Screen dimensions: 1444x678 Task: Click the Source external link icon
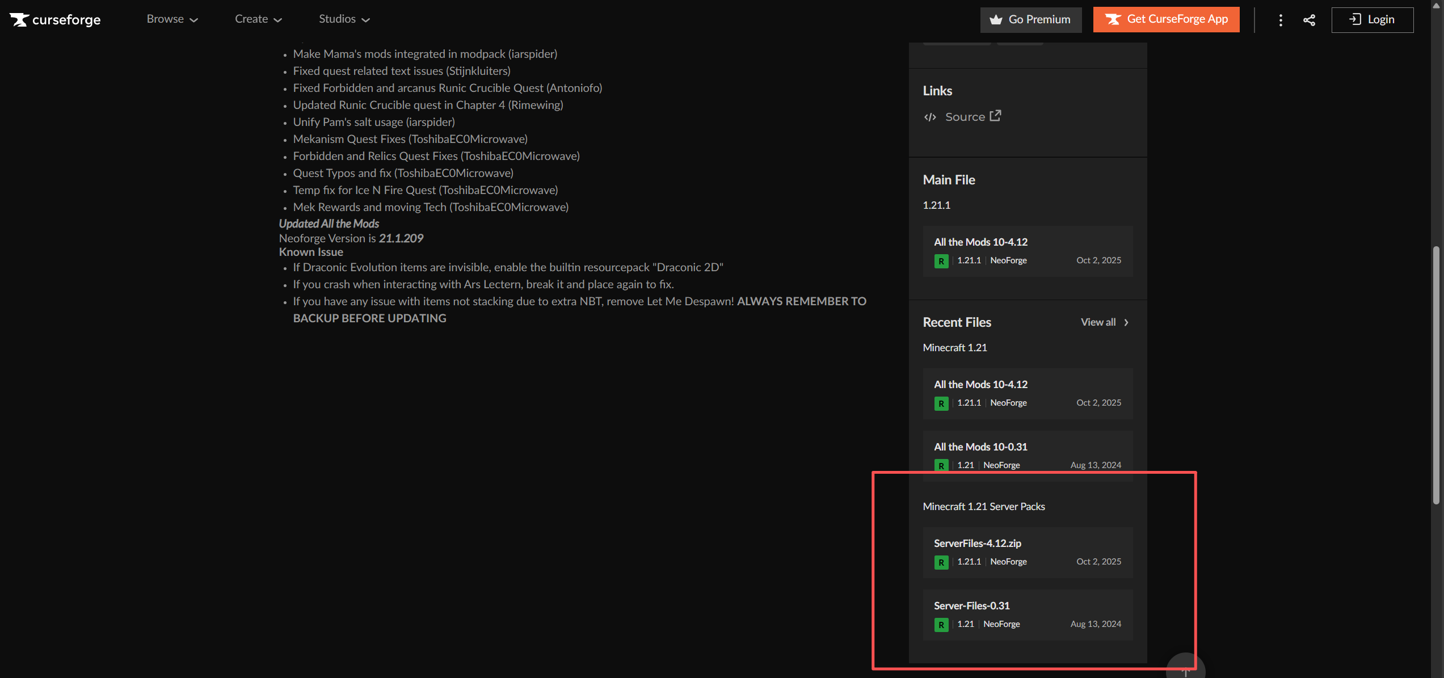point(995,116)
